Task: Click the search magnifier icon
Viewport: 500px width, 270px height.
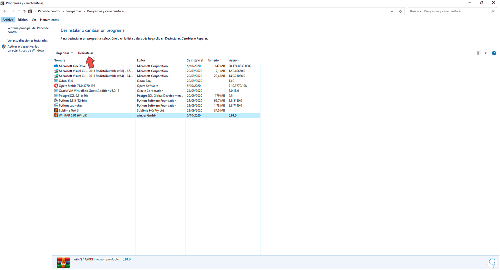Action: tap(493, 11)
